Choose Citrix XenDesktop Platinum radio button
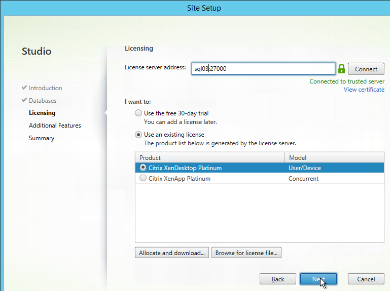This screenshot has height=291, width=390. 143,168
